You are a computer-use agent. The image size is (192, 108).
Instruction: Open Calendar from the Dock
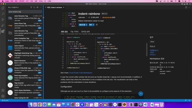(59, 105)
